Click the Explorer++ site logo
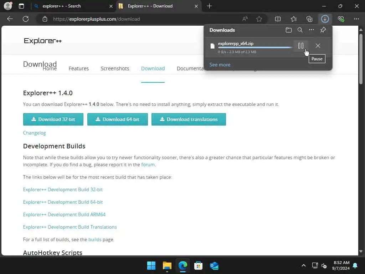Screen dimensions: 365x274 43,41
